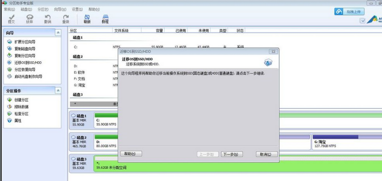Select the D: row in the partition list
The height and width of the screenshot is (181, 382).
[x=94, y=66]
